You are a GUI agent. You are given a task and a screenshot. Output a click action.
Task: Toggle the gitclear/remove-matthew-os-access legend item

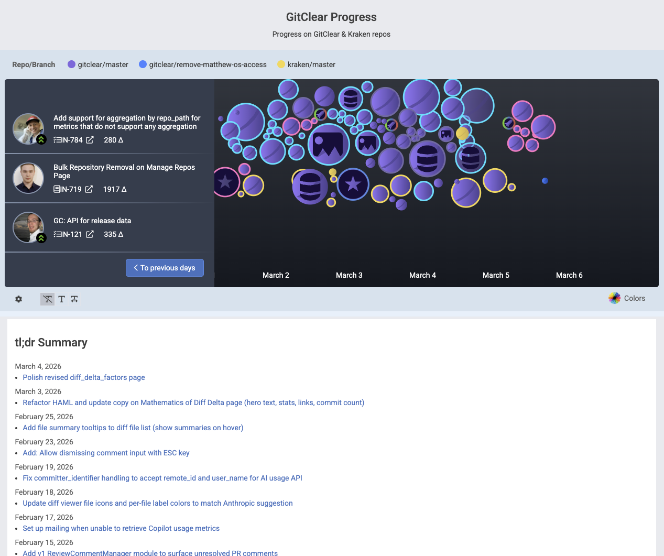[x=203, y=64]
